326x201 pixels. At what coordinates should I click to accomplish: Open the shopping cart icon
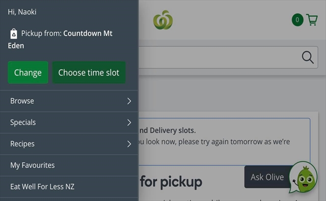click(312, 20)
